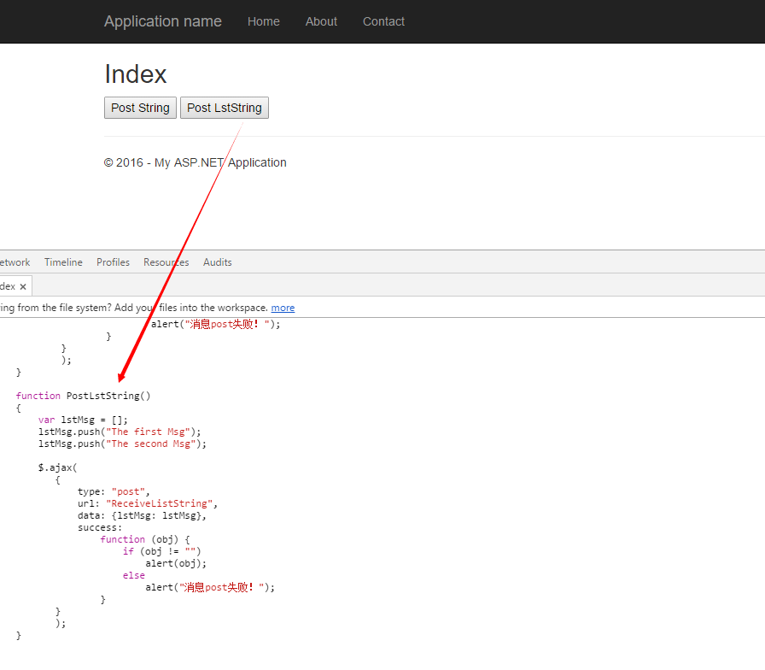Click the 'more' workspace help link
Viewport: 765px width, 670px height.
283,308
